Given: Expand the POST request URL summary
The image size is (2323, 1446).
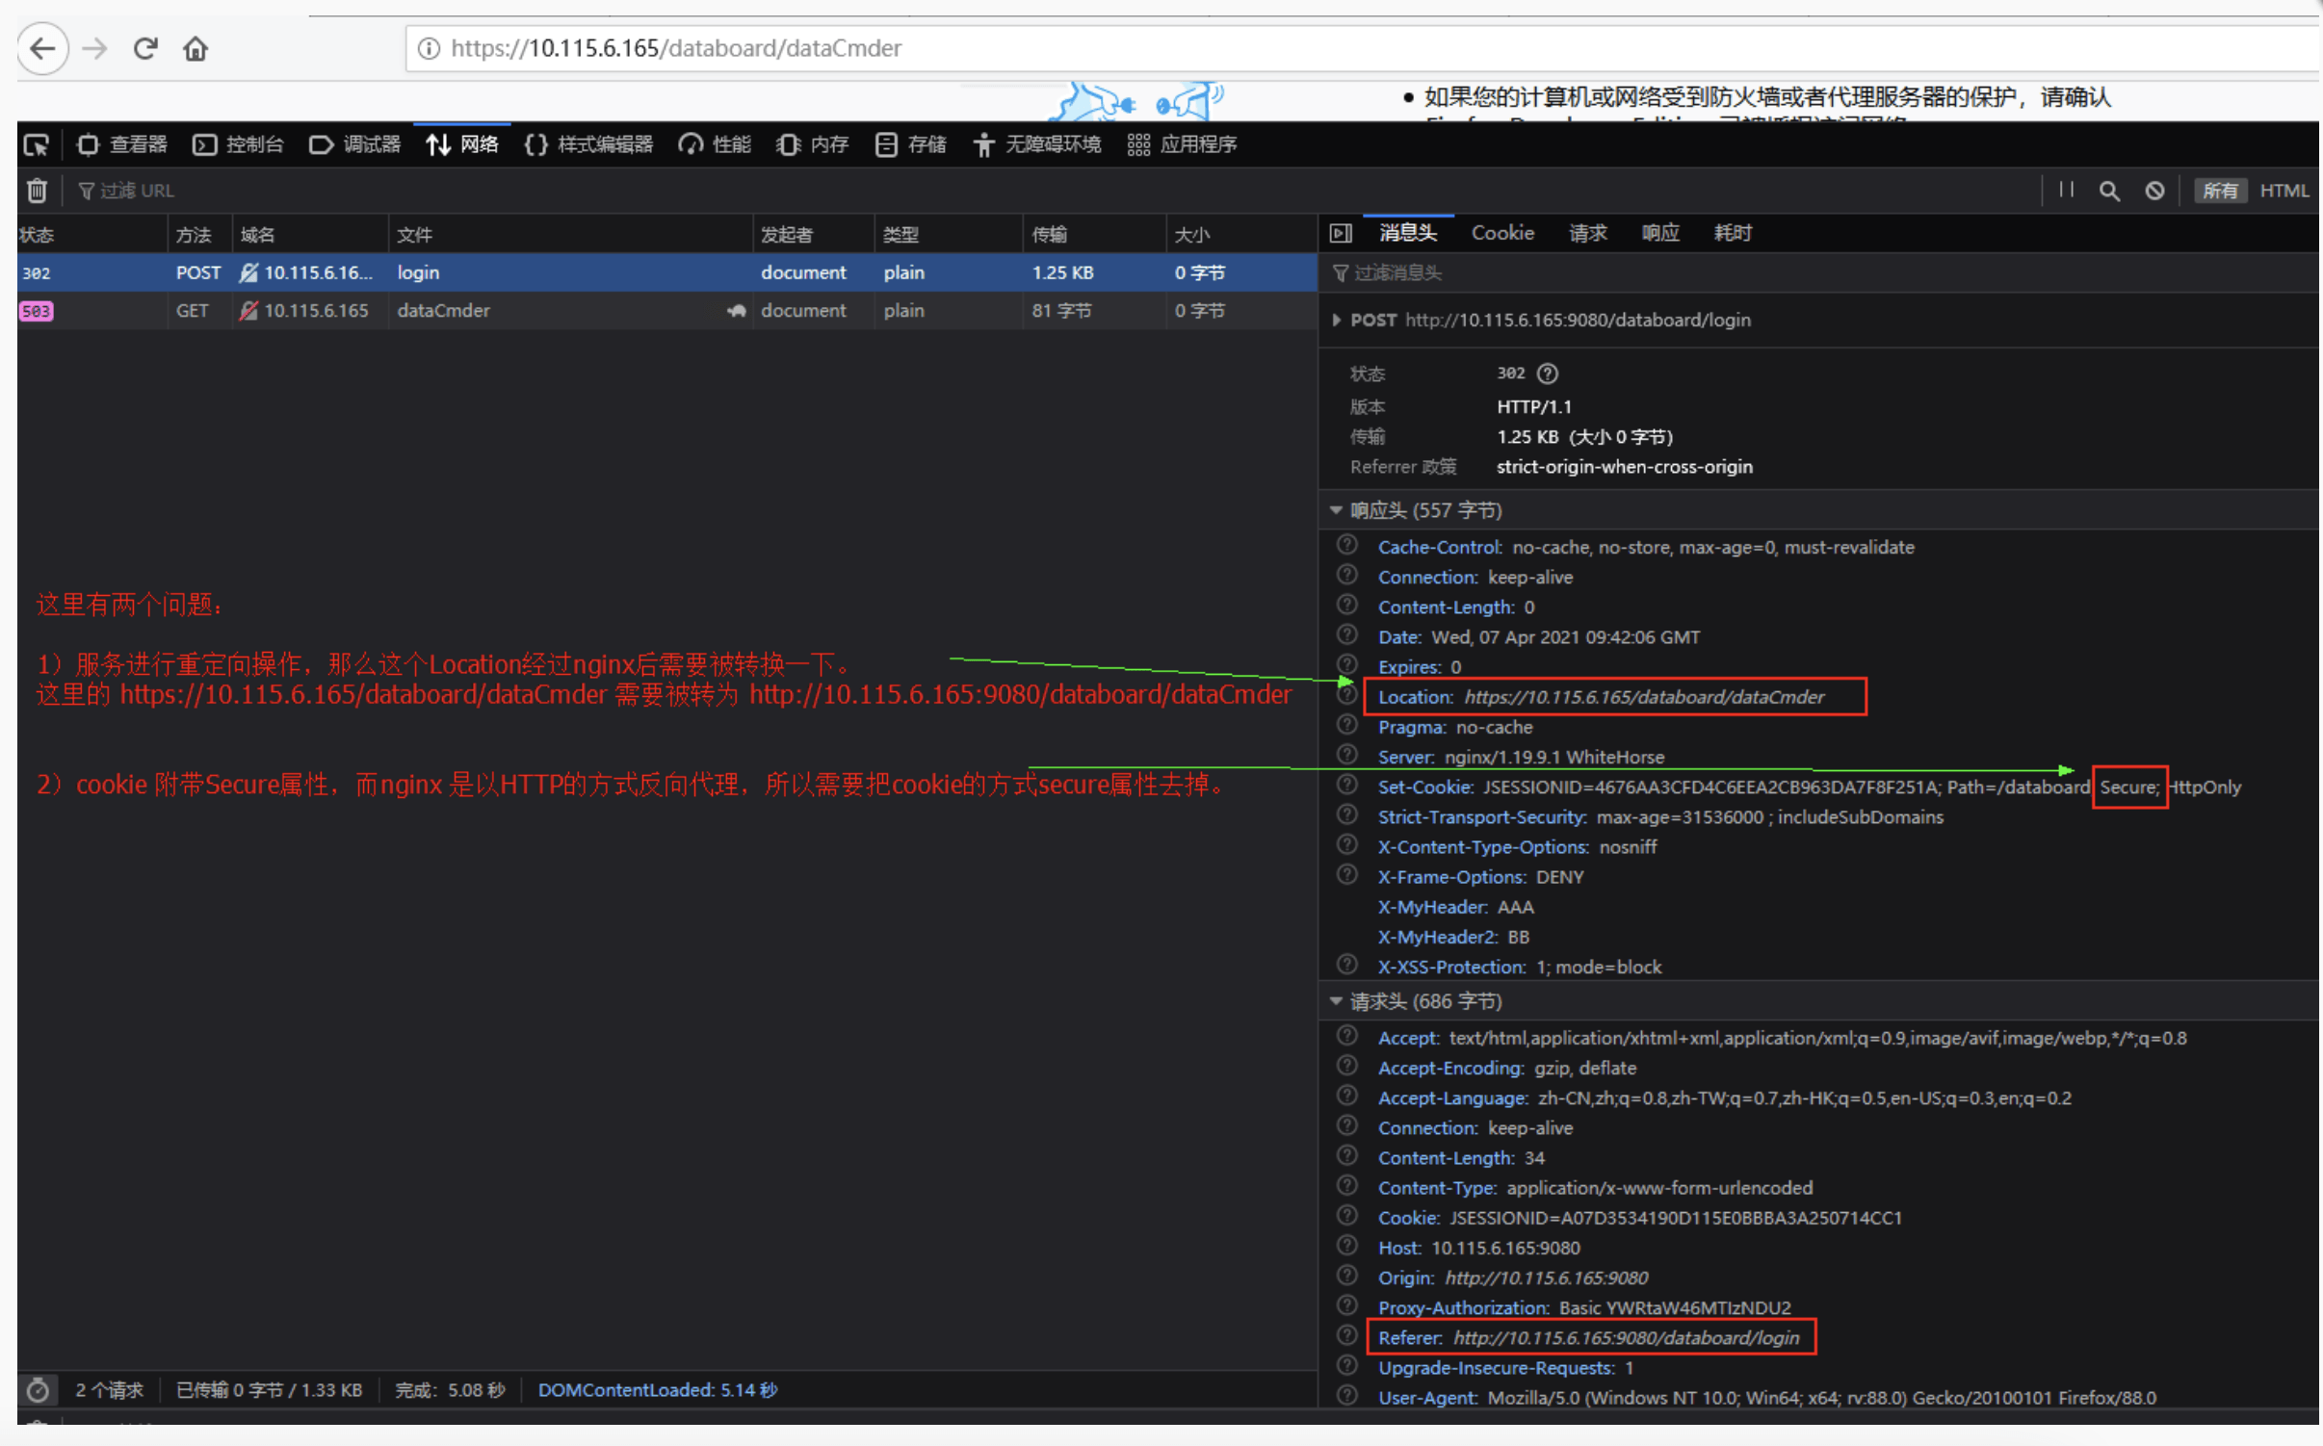Looking at the screenshot, I should 1337,320.
